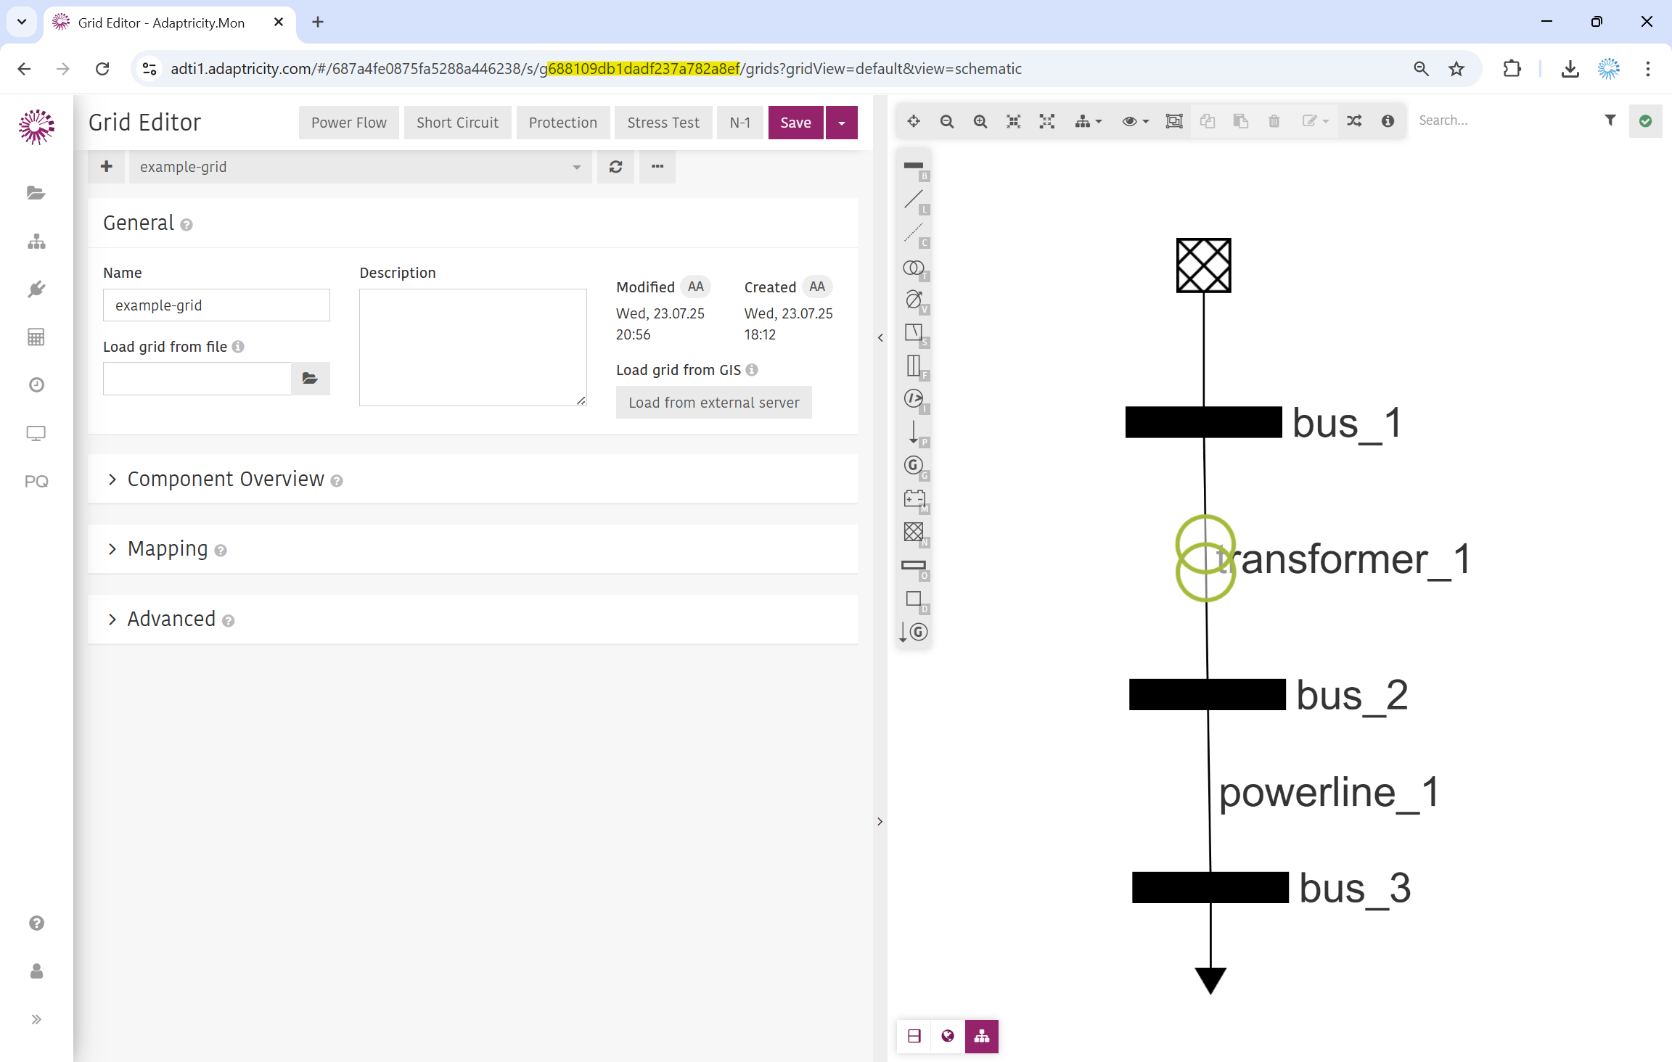Screen dimensions: 1672x1062
Task: Select the Generator (G) tool
Action: pos(914,466)
